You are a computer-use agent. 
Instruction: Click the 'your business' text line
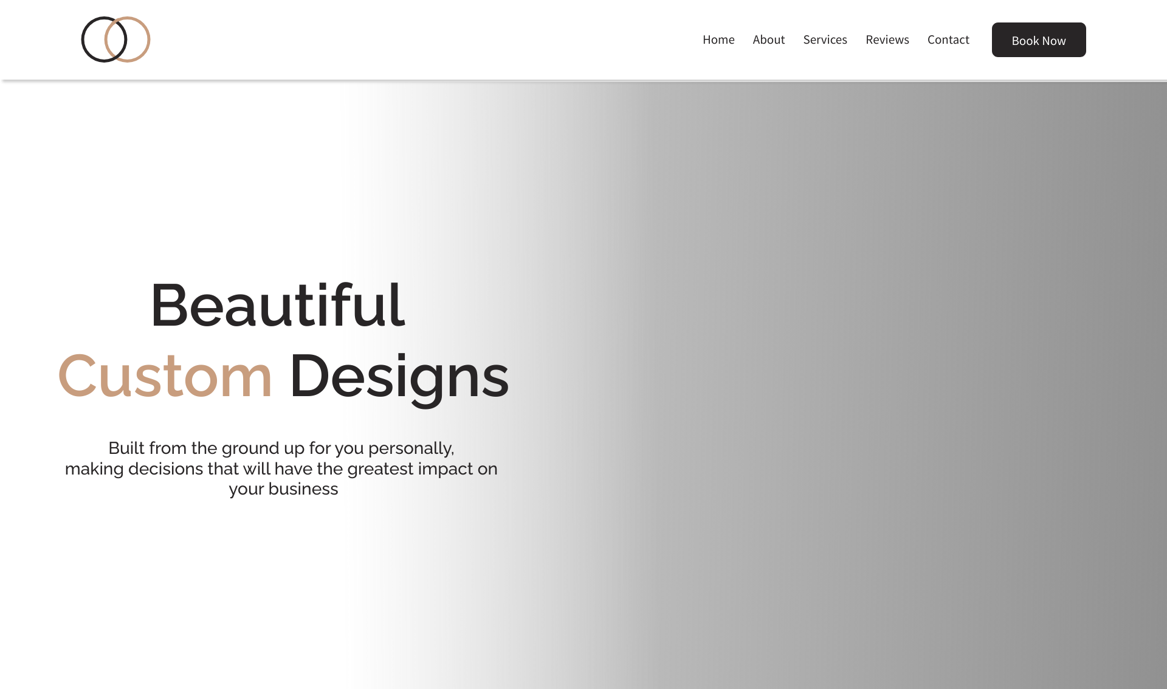point(283,489)
